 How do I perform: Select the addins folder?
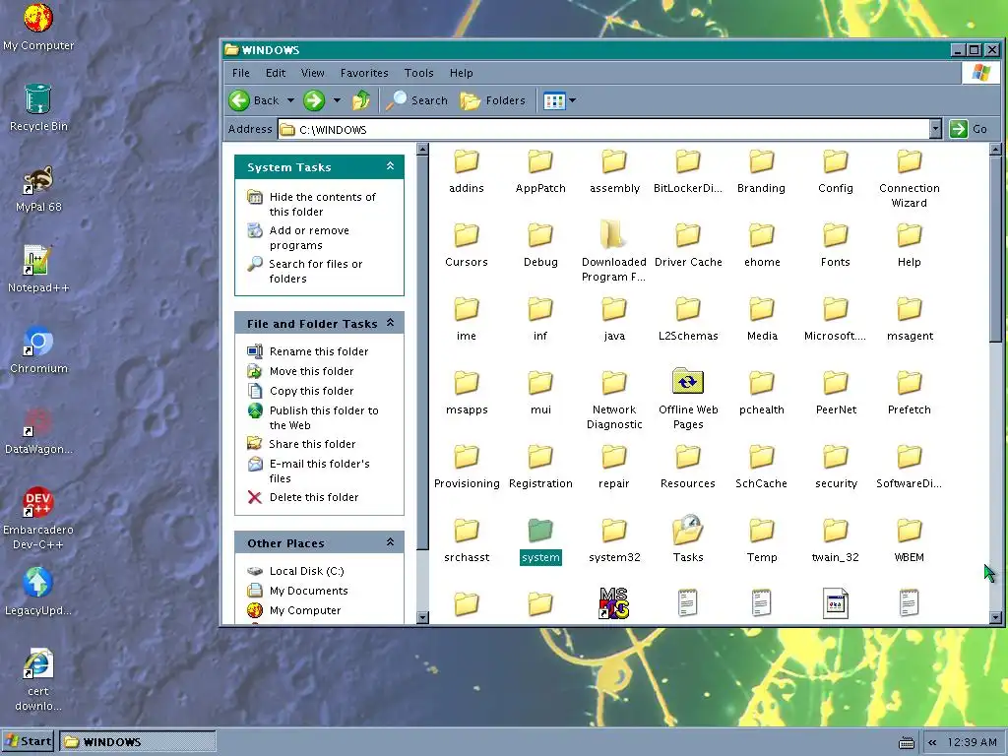pyautogui.click(x=466, y=171)
